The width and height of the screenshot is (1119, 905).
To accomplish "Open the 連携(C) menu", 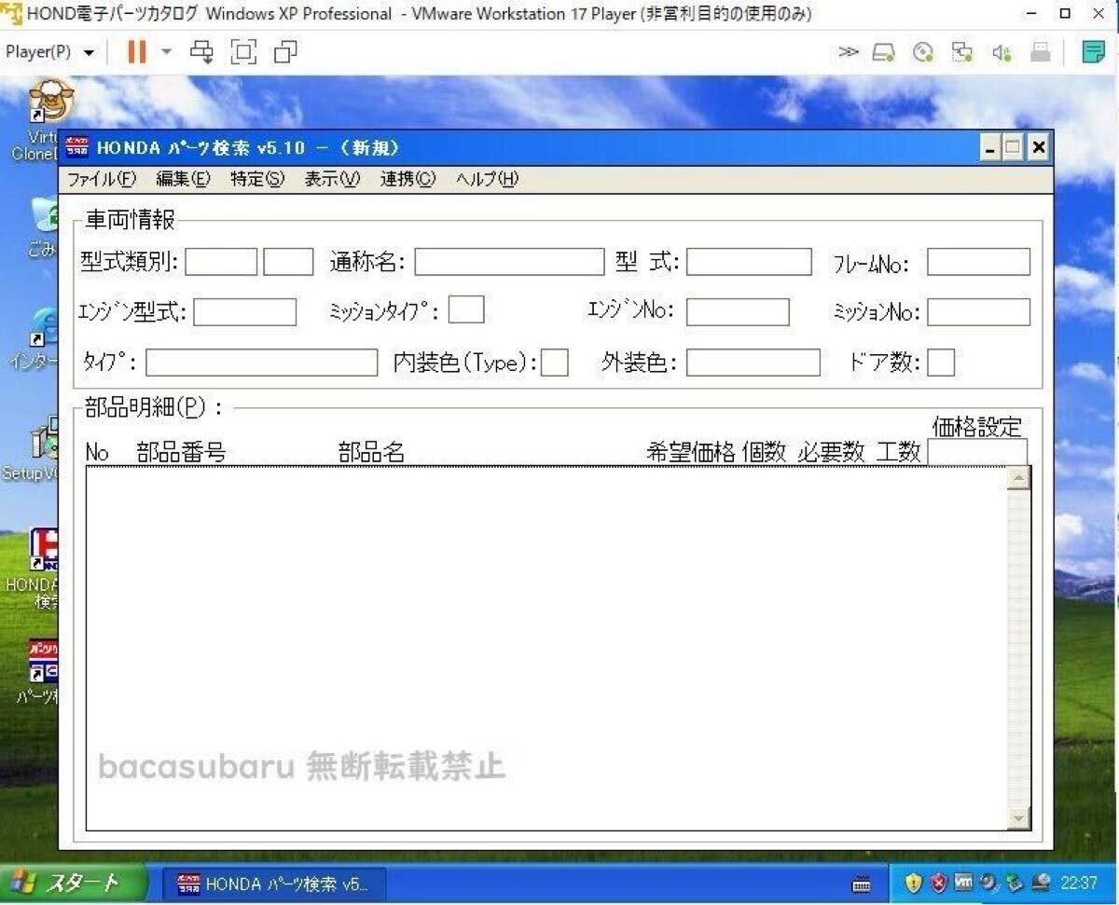I will tap(408, 179).
